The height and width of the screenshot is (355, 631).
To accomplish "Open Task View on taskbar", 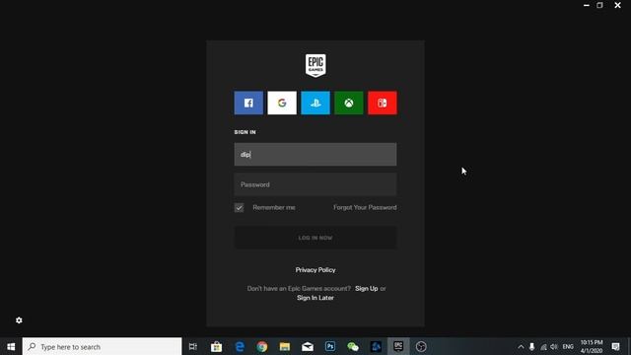I will point(193,346).
